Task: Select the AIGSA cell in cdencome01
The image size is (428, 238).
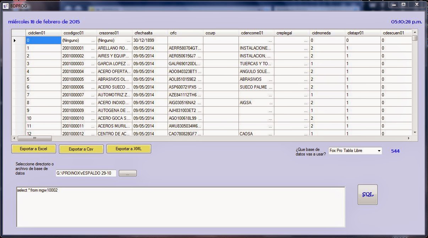Action: click(256, 103)
